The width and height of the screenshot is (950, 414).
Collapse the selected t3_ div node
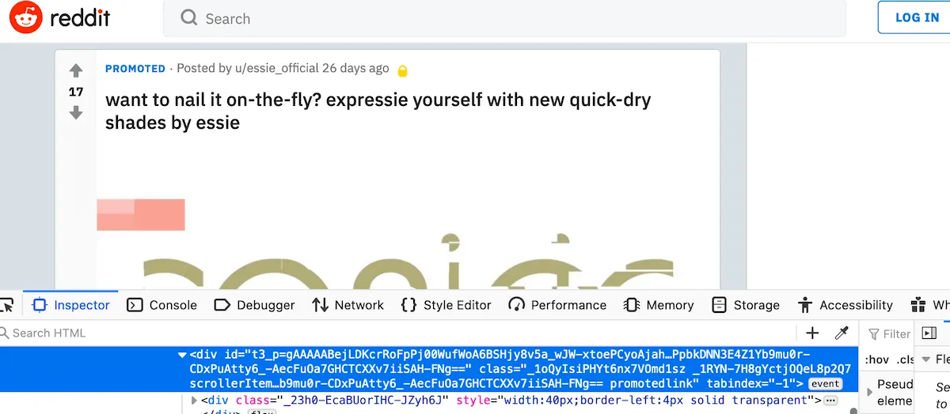(183, 355)
